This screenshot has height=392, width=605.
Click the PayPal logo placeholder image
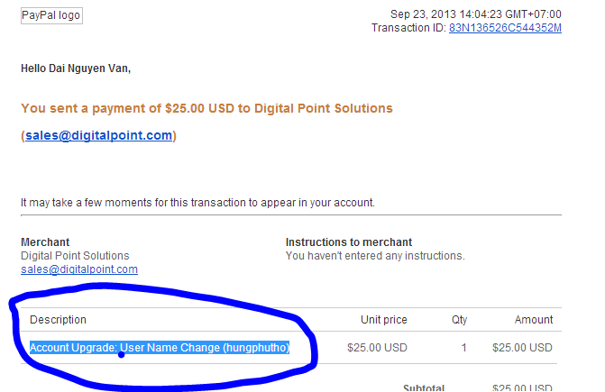51,16
